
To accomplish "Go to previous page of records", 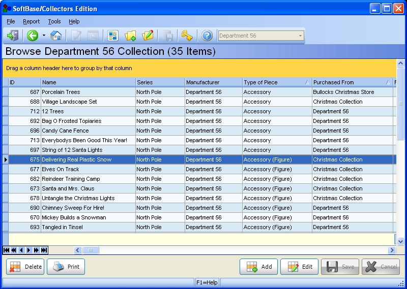I will [x=14, y=250].
